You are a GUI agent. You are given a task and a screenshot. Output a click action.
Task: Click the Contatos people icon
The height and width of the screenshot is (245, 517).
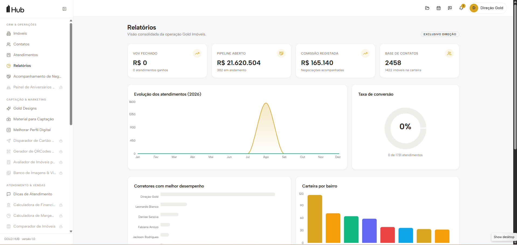[x=9, y=44]
